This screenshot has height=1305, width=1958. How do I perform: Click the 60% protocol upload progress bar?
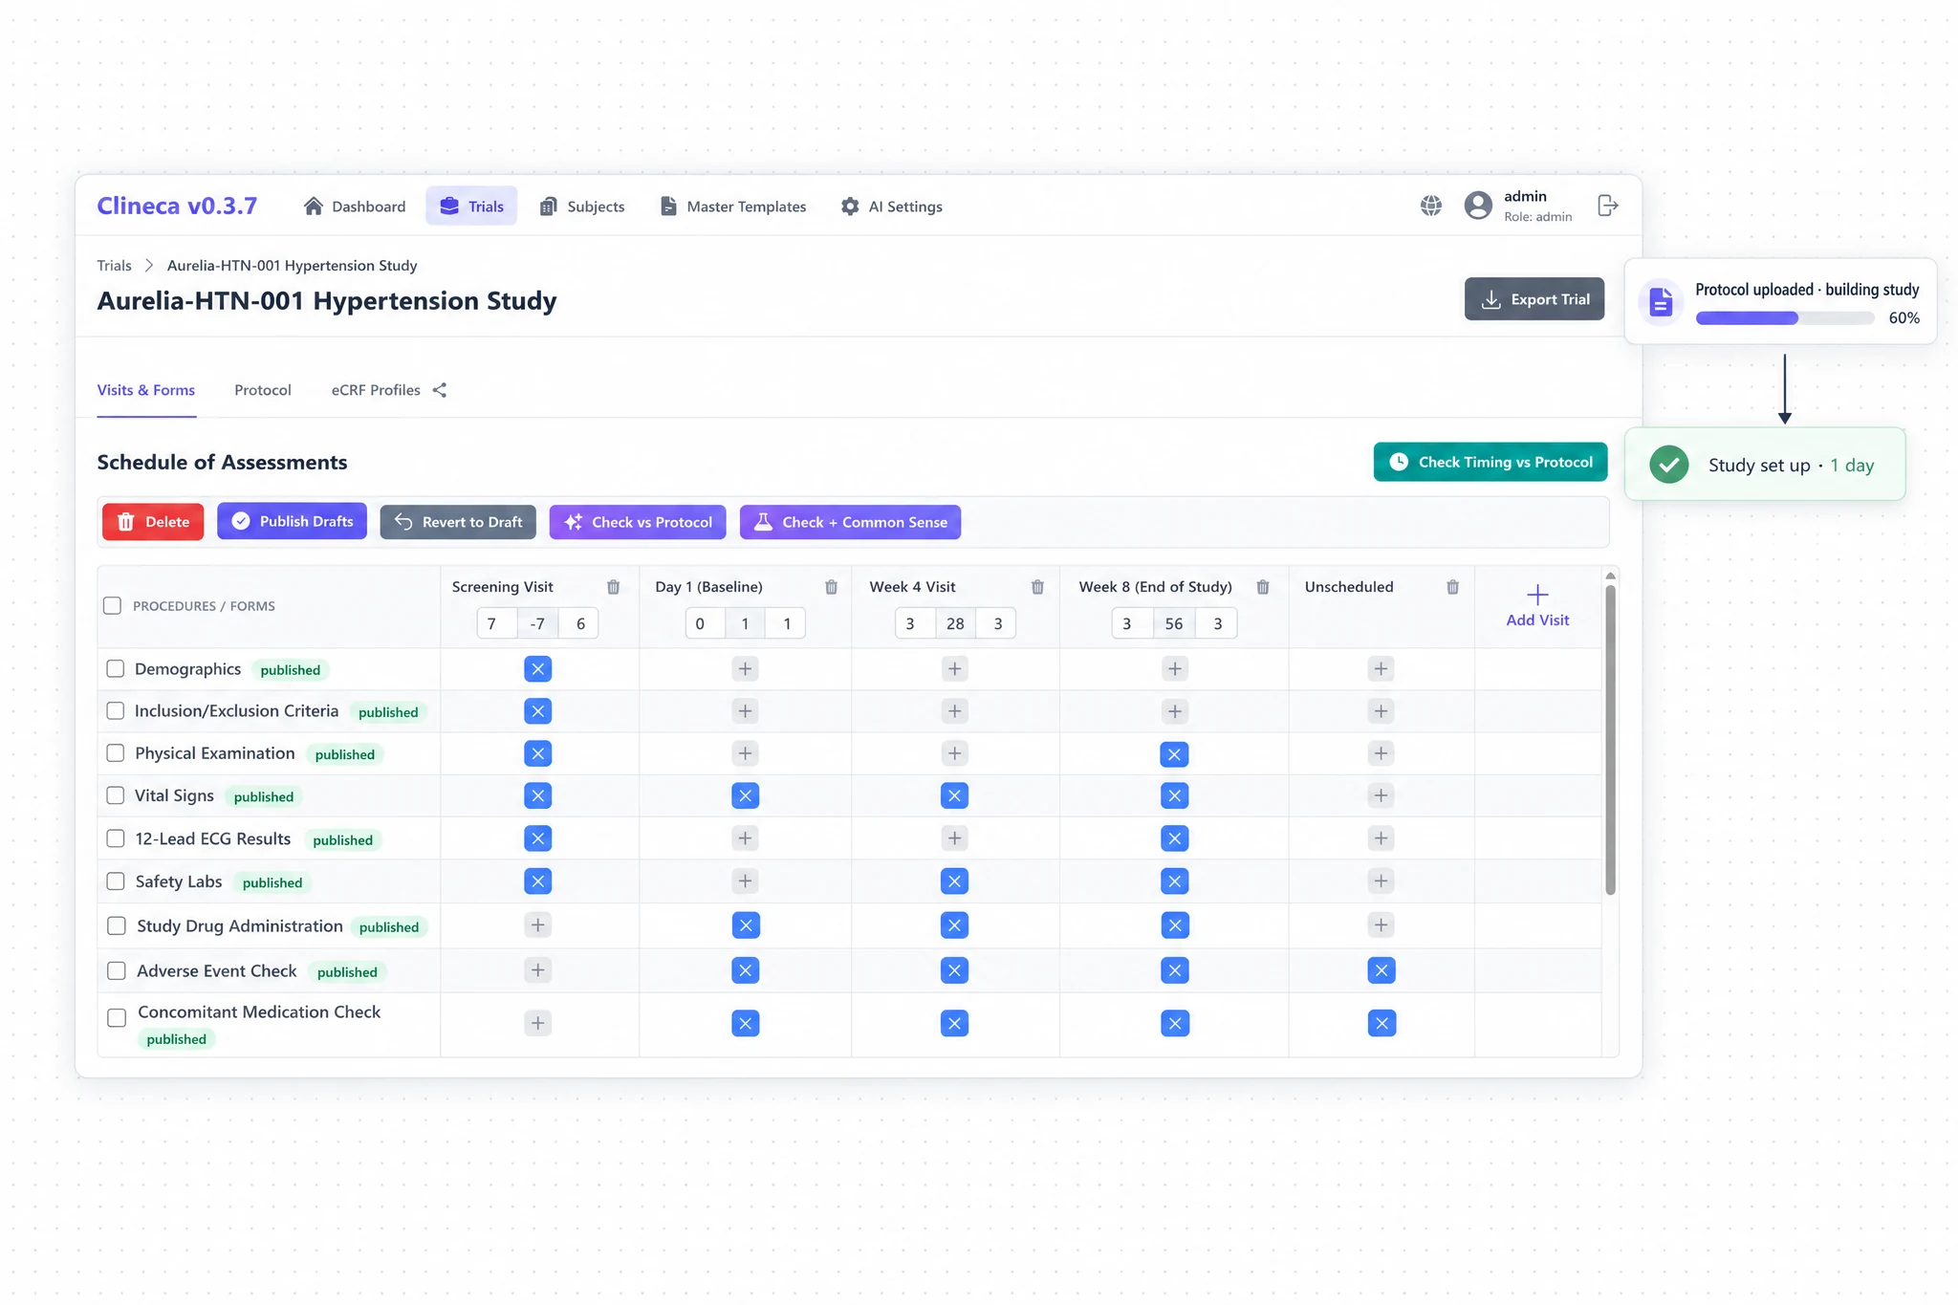pyautogui.click(x=1785, y=318)
